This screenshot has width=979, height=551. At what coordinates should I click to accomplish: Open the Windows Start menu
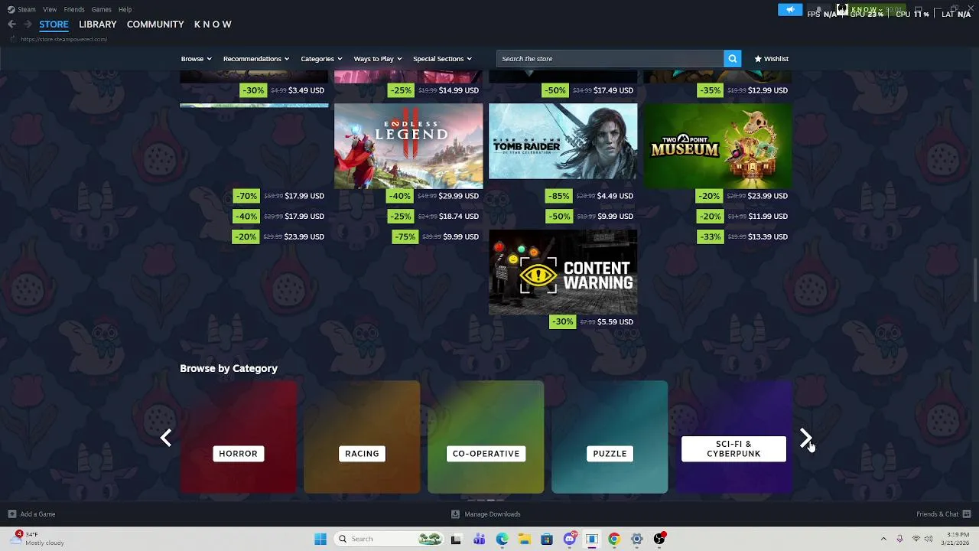(x=320, y=539)
